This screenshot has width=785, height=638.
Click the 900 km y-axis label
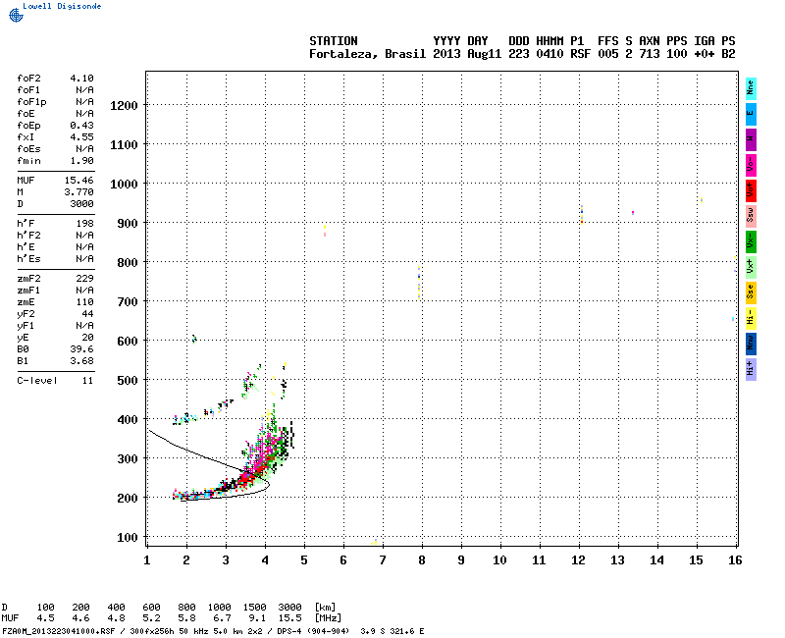point(128,224)
